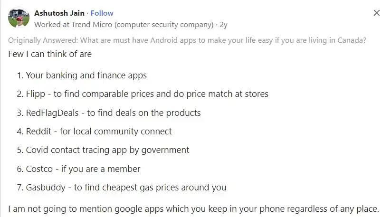This screenshot has width=391, height=217.
Task: Click the 'Few I can think of are' line
Action: (x=50, y=54)
